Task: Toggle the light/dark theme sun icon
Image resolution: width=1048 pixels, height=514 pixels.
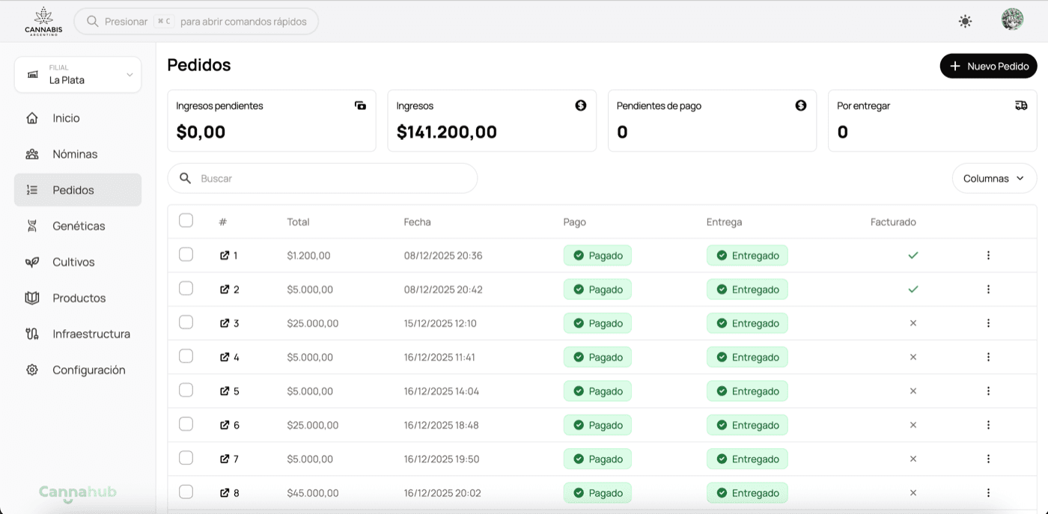Action: (x=965, y=22)
